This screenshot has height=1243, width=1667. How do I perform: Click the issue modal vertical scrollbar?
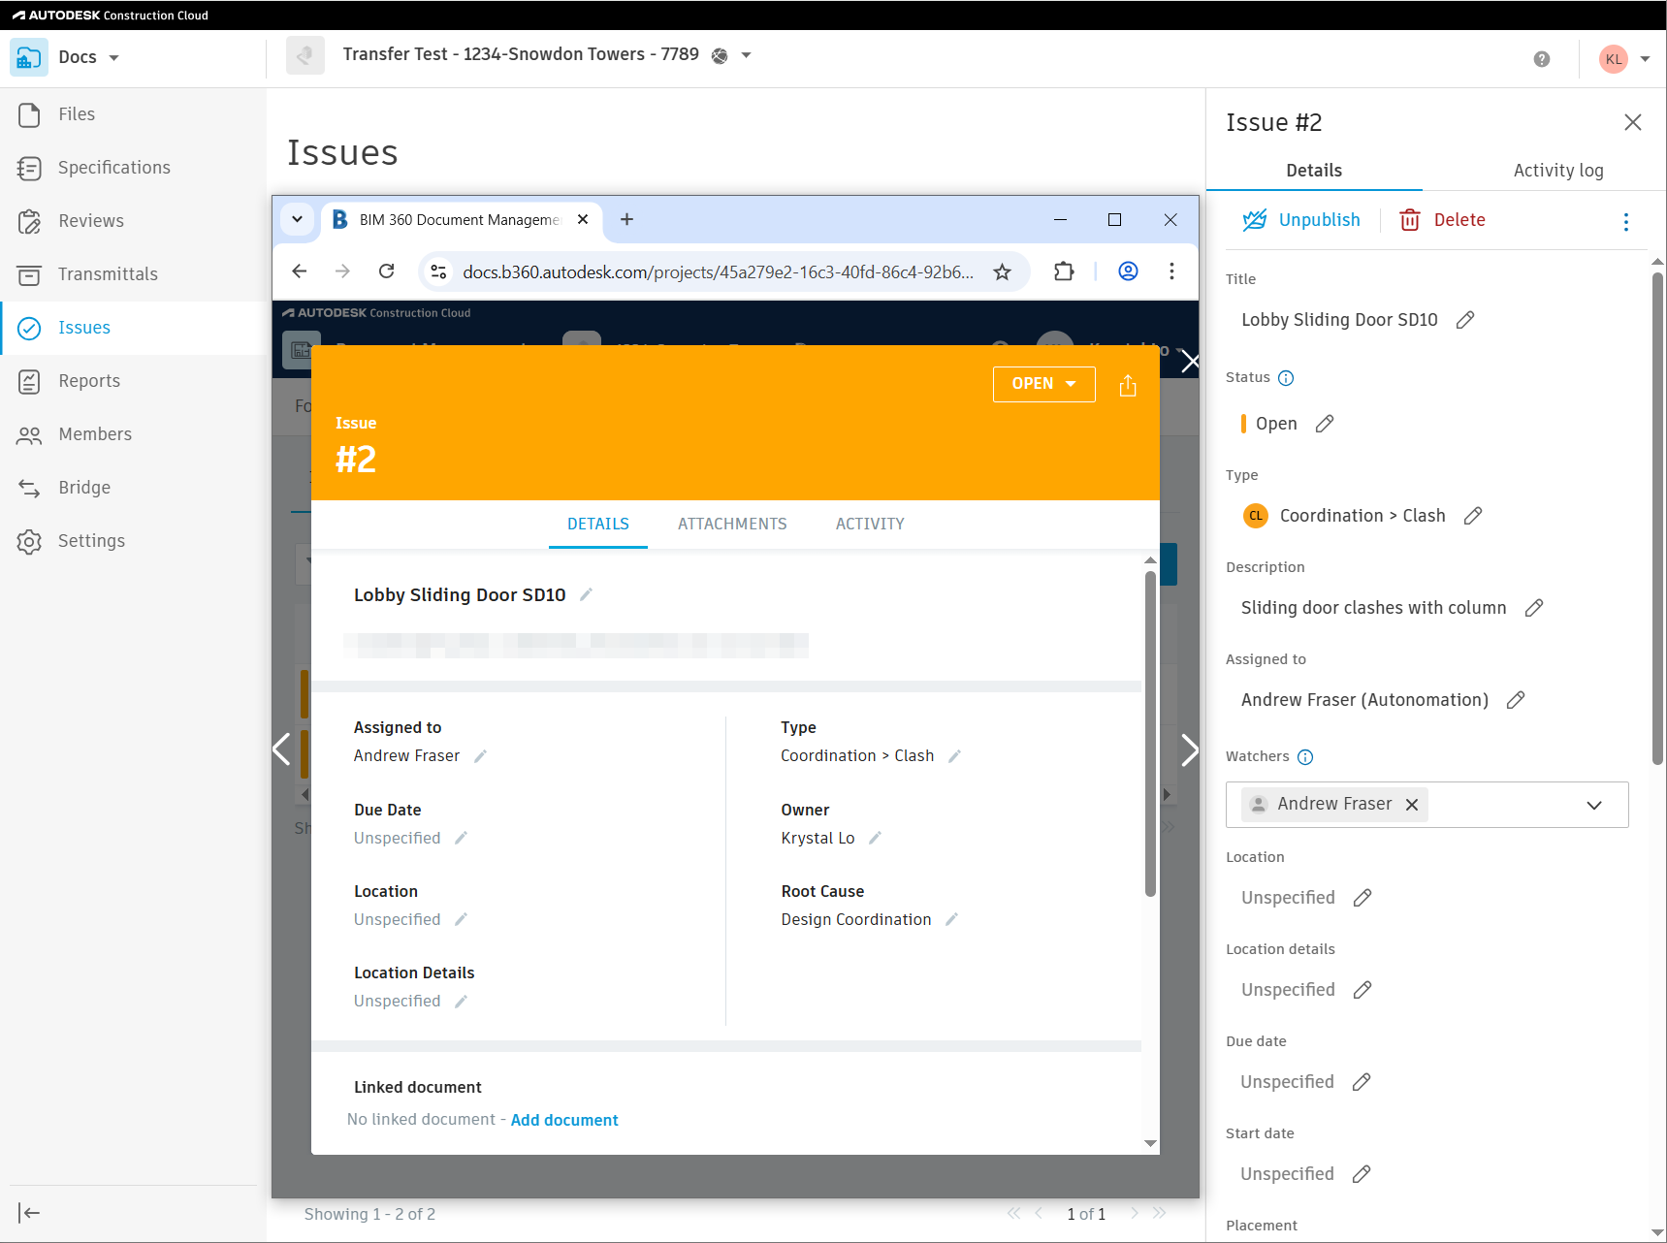(1150, 734)
